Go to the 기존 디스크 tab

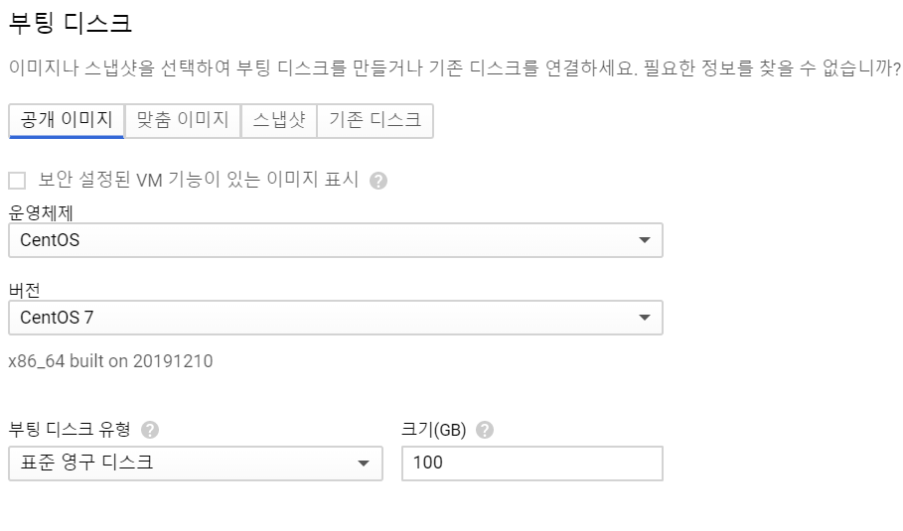point(375,121)
